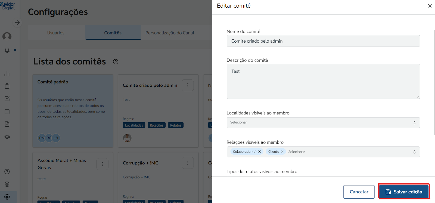Open options menu for Corrupção + !MG card

(188, 163)
